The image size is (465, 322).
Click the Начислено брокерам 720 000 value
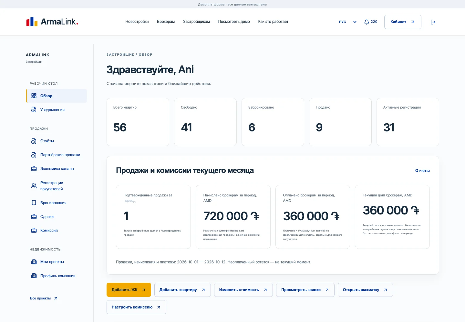(231, 216)
